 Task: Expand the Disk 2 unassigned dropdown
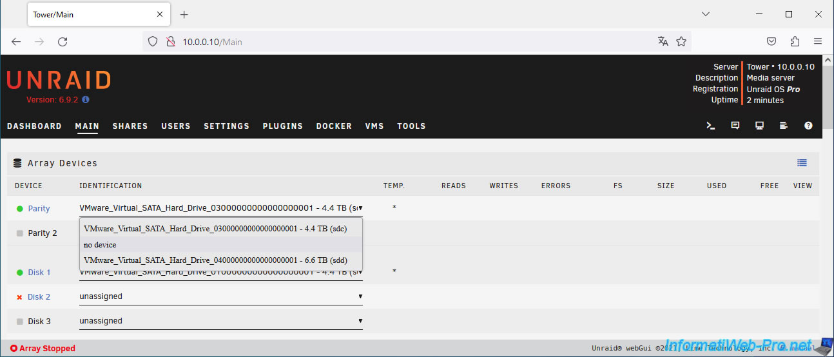click(220, 297)
